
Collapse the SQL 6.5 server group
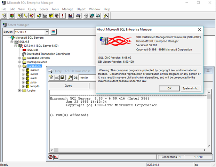tap(12, 42)
